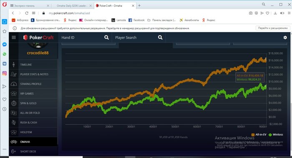Click the Short Deck 6+ icon
292x158 pixels.
pos(14,151)
